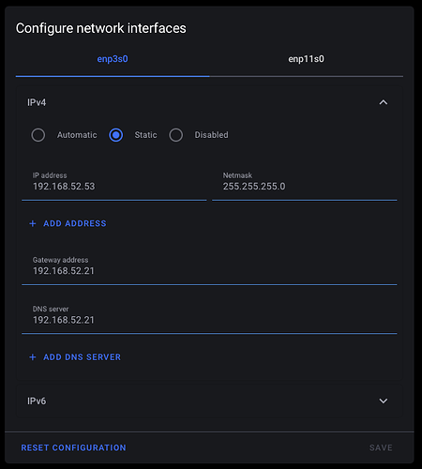Select the Disabled radio button
This screenshot has height=469, width=422.
(x=176, y=135)
